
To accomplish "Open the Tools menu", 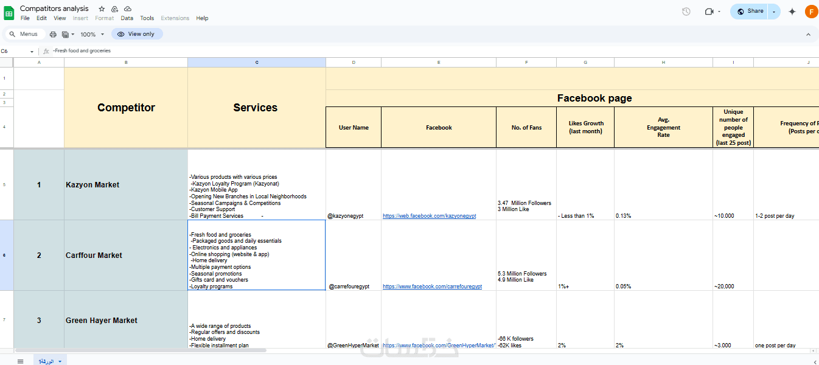I will pos(147,18).
